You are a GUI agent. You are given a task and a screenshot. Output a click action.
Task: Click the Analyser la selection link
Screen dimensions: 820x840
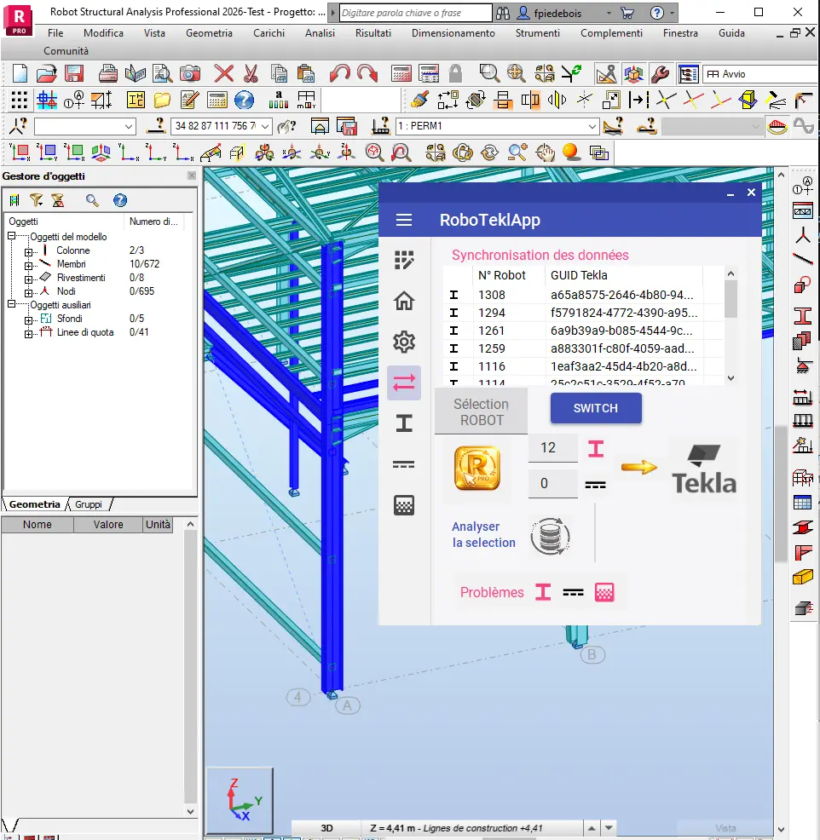483,535
